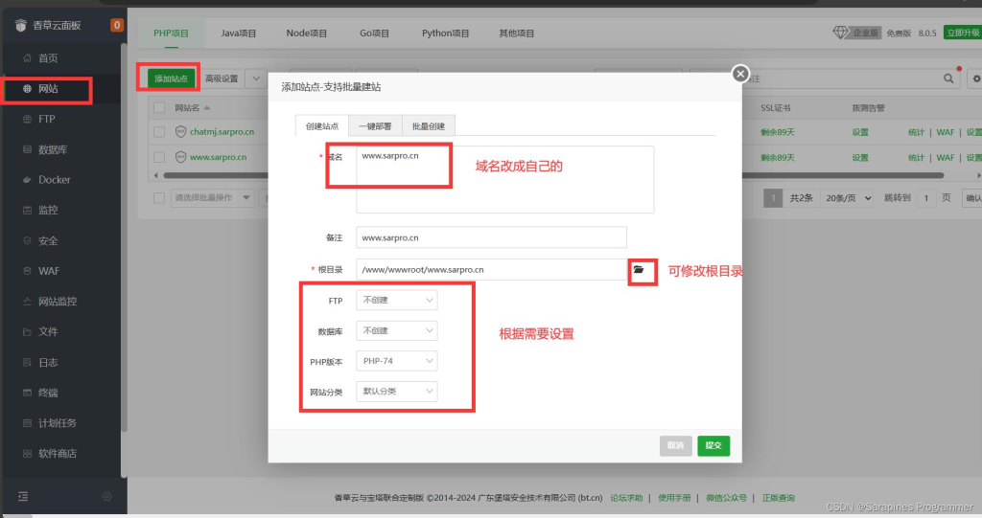The image size is (982, 518).
Task: Open the 微信公众号 footer link
Action: tap(727, 498)
